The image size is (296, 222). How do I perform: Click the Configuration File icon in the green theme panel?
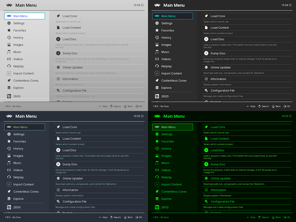click(206, 201)
